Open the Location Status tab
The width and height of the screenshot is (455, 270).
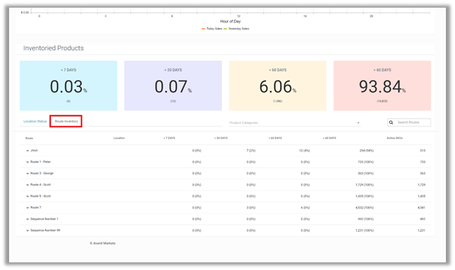[x=35, y=121]
